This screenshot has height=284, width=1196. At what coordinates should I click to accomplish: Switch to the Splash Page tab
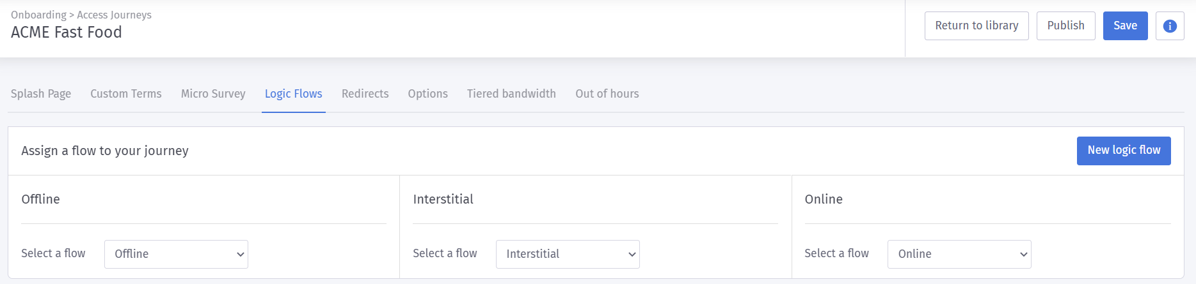pyautogui.click(x=41, y=94)
